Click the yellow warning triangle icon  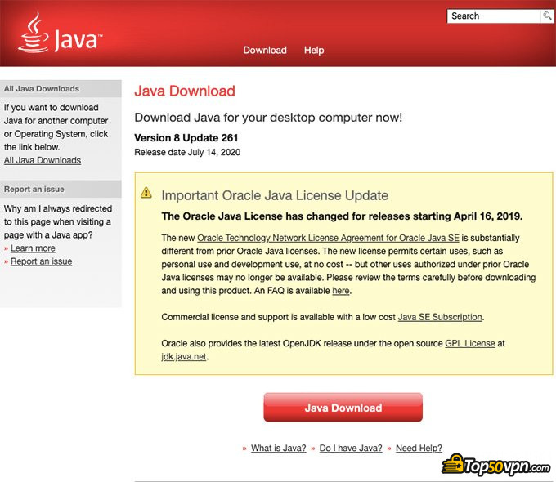point(146,193)
